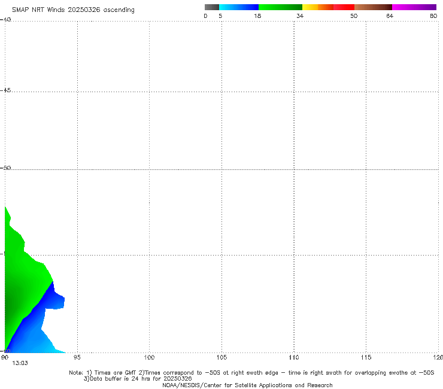Screen dimensions: 443x389
Task: Click the yellow-red 34-50 colorbar segment
Action: [x=328, y=7]
